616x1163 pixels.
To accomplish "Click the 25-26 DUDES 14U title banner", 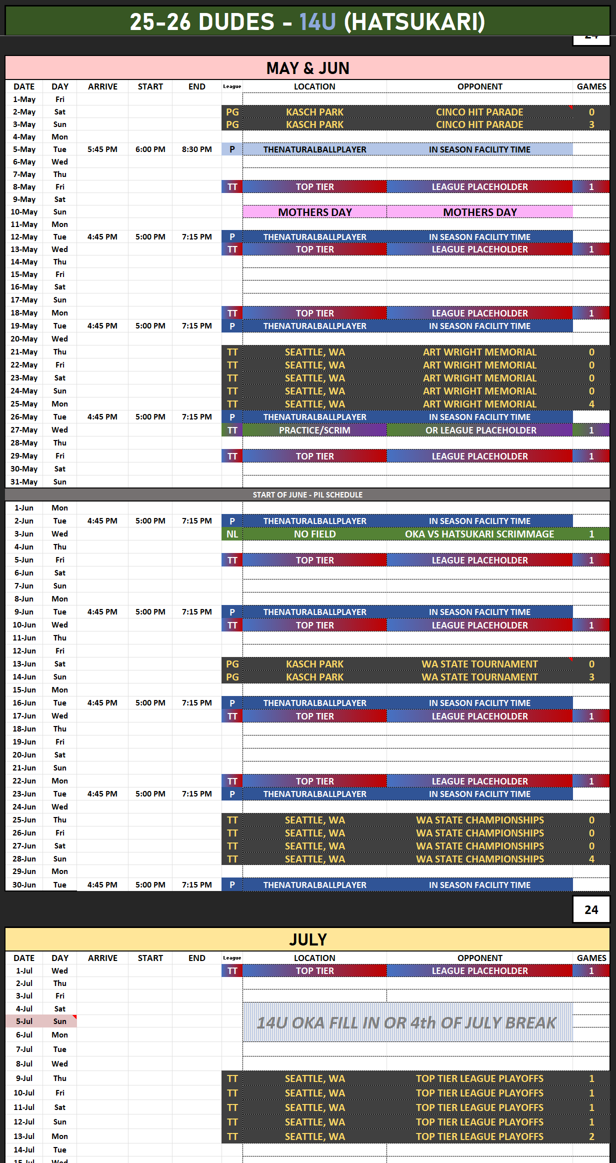I will click(307, 21).
